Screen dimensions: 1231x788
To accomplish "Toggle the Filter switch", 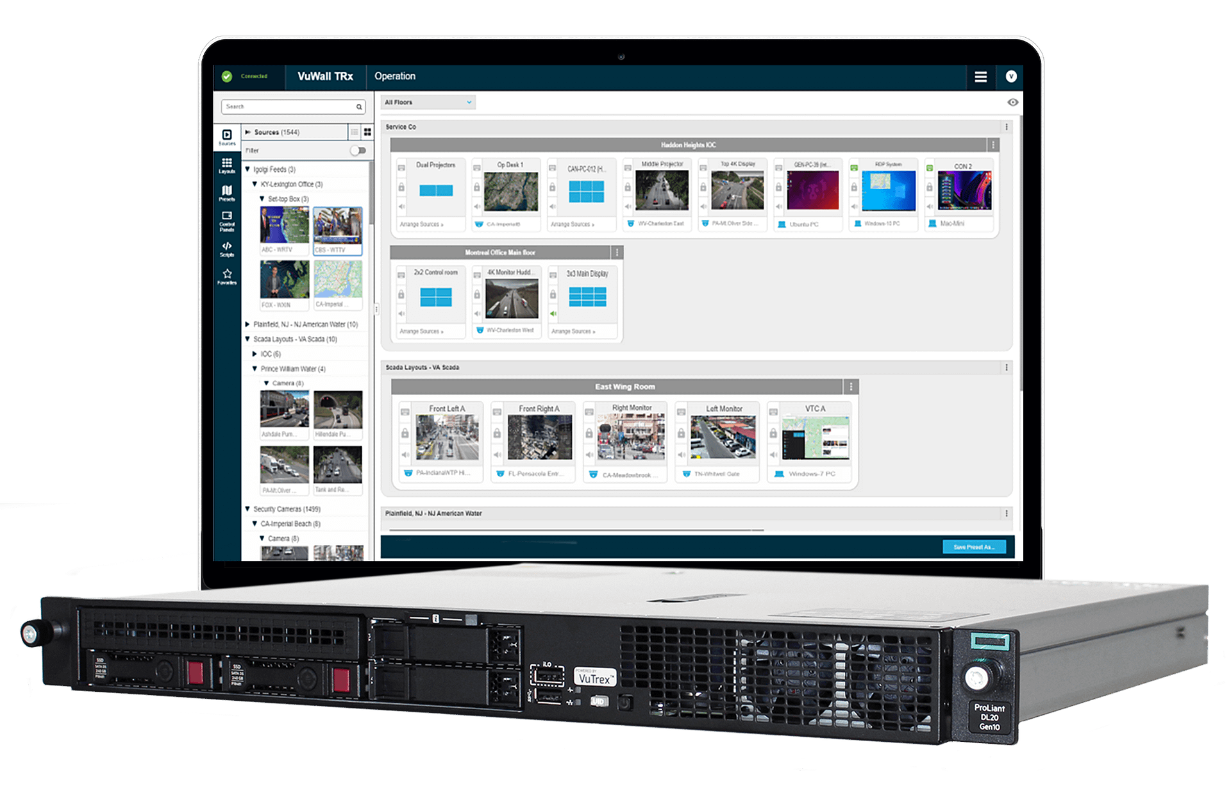I will pyautogui.click(x=358, y=151).
